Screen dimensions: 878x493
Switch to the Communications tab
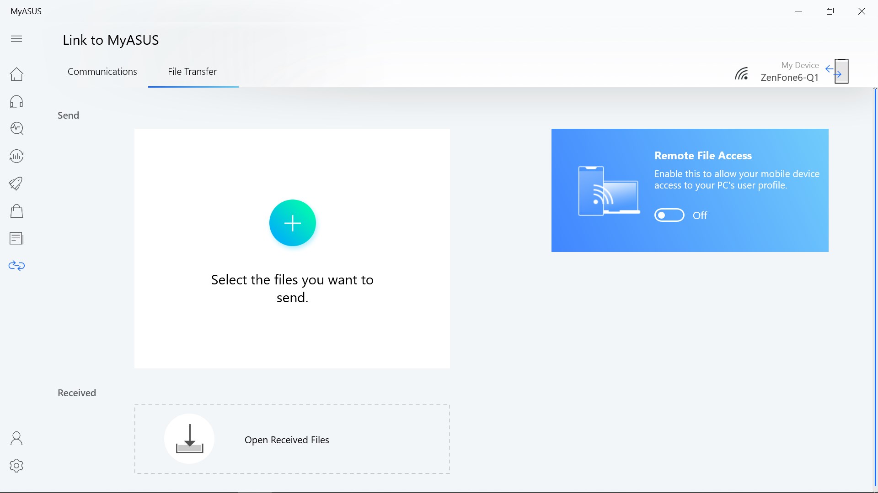pyautogui.click(x=102, y=72)
